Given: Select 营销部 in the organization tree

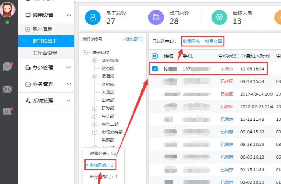Looking at the screenshot, I should 108,84.
